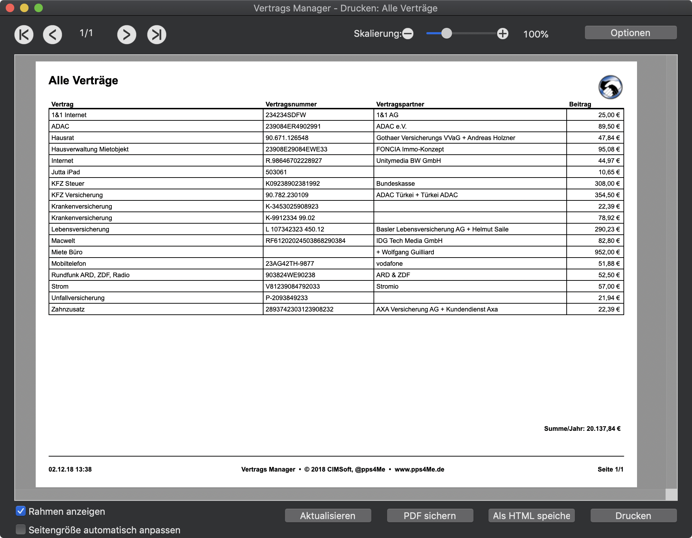
Task: Decrease scaling with the minus icon
Action: click(x=408, y=34)
